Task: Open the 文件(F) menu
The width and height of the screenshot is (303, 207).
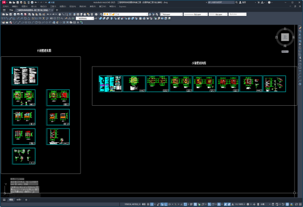Action: 5,7
